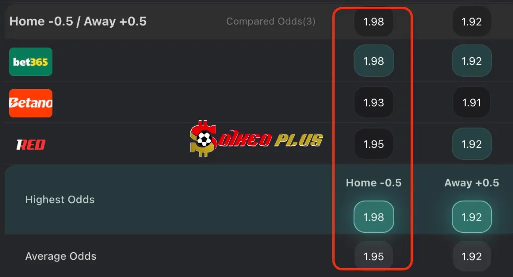Image resolution: width=513 pixels, height=277 pixels.
Task: Choose Betano away odds 1.91
Action: click(472, 102)
